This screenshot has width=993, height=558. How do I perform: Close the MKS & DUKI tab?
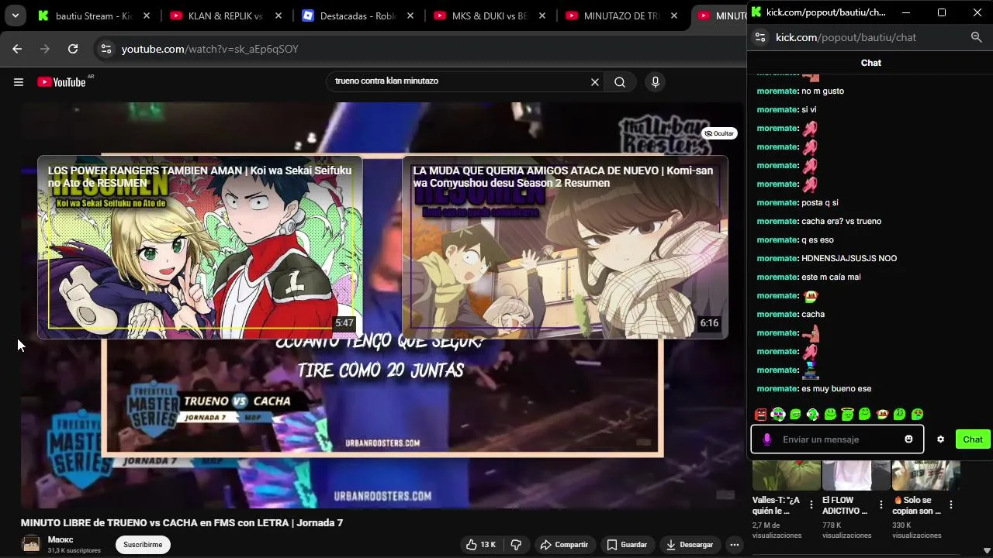[542, 15]
